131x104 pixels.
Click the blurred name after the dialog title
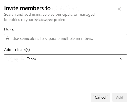coord(66,8)
